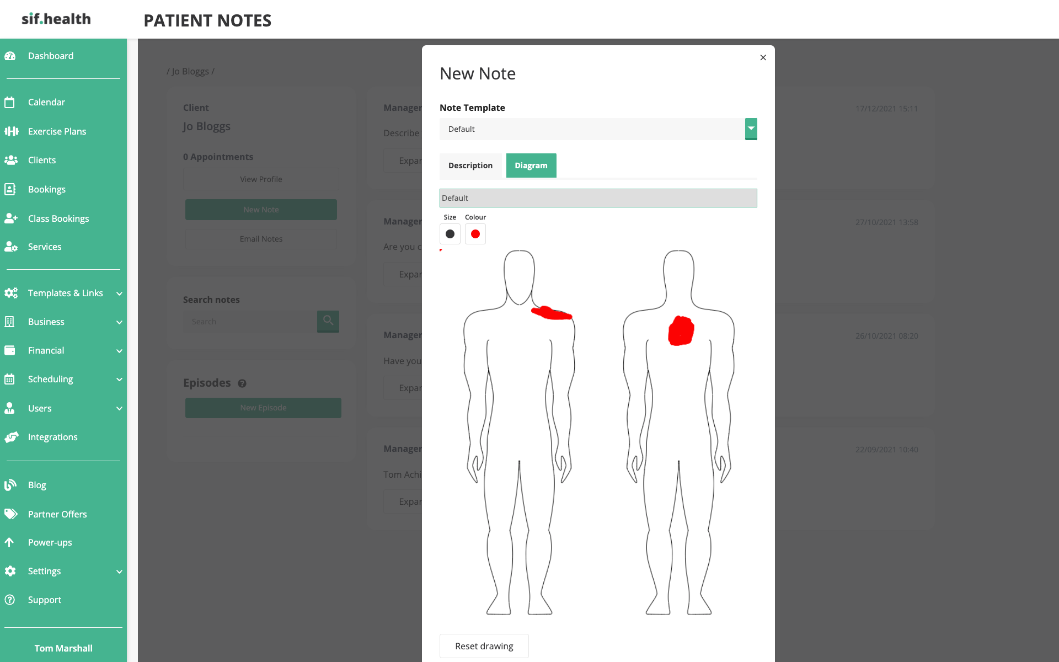
Task: Open the Clients menu item
Action: coord(42,160)
